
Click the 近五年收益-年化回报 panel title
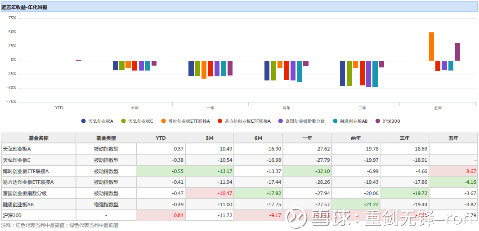click(x=24, y=7)
